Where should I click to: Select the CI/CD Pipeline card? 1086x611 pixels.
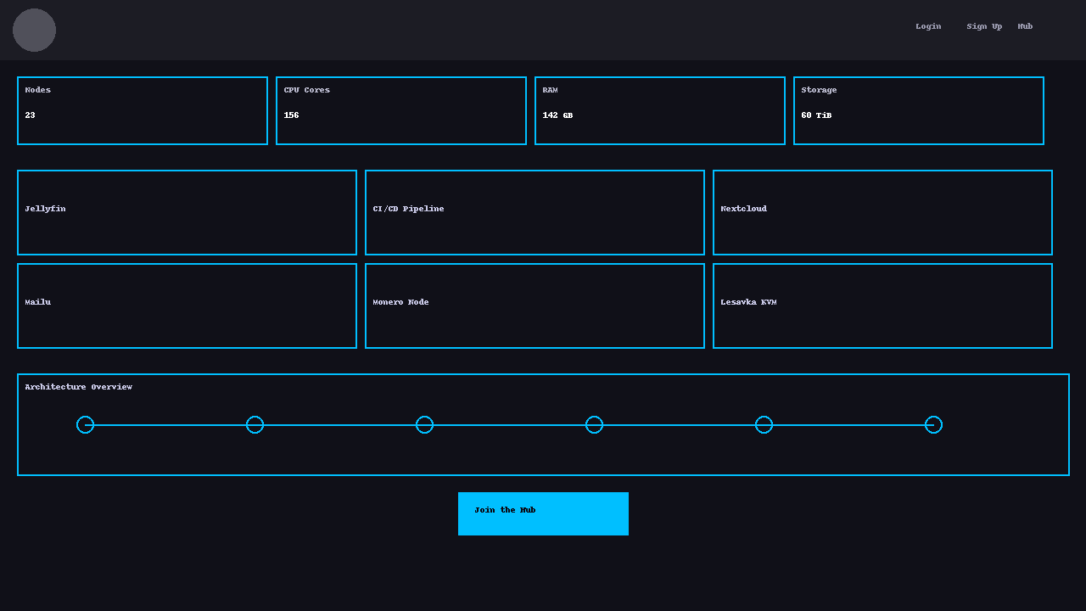tap(535, 212)
